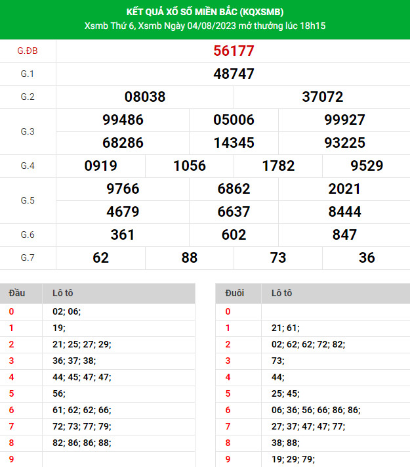Select third prize number 99927

pos(344,120)
